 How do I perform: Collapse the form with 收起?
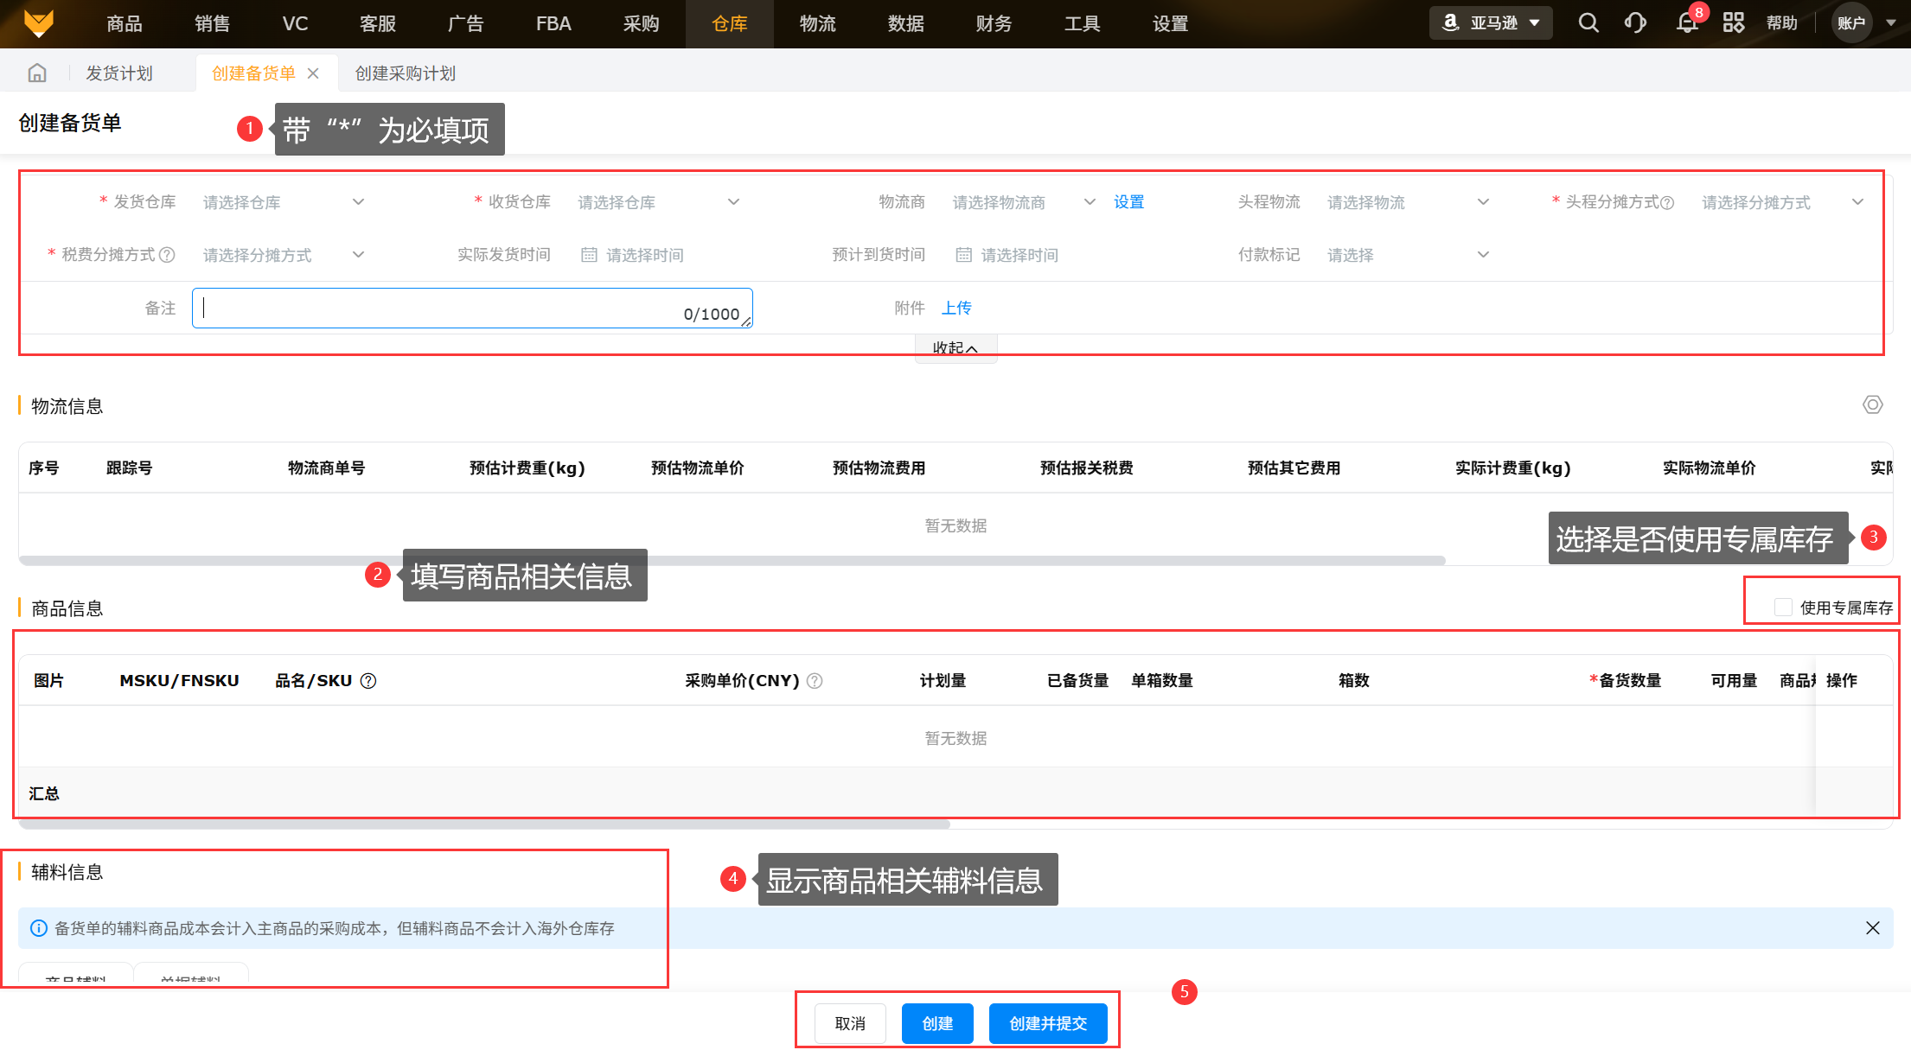[955, 348]
